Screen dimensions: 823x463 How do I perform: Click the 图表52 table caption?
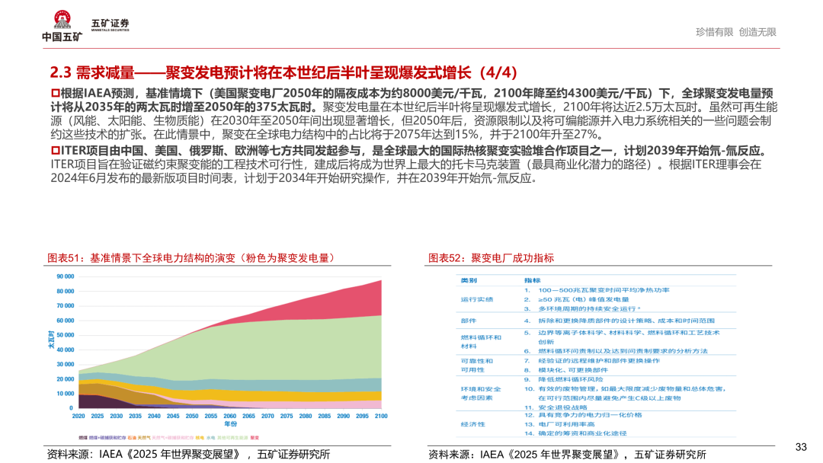pos(491,258)
